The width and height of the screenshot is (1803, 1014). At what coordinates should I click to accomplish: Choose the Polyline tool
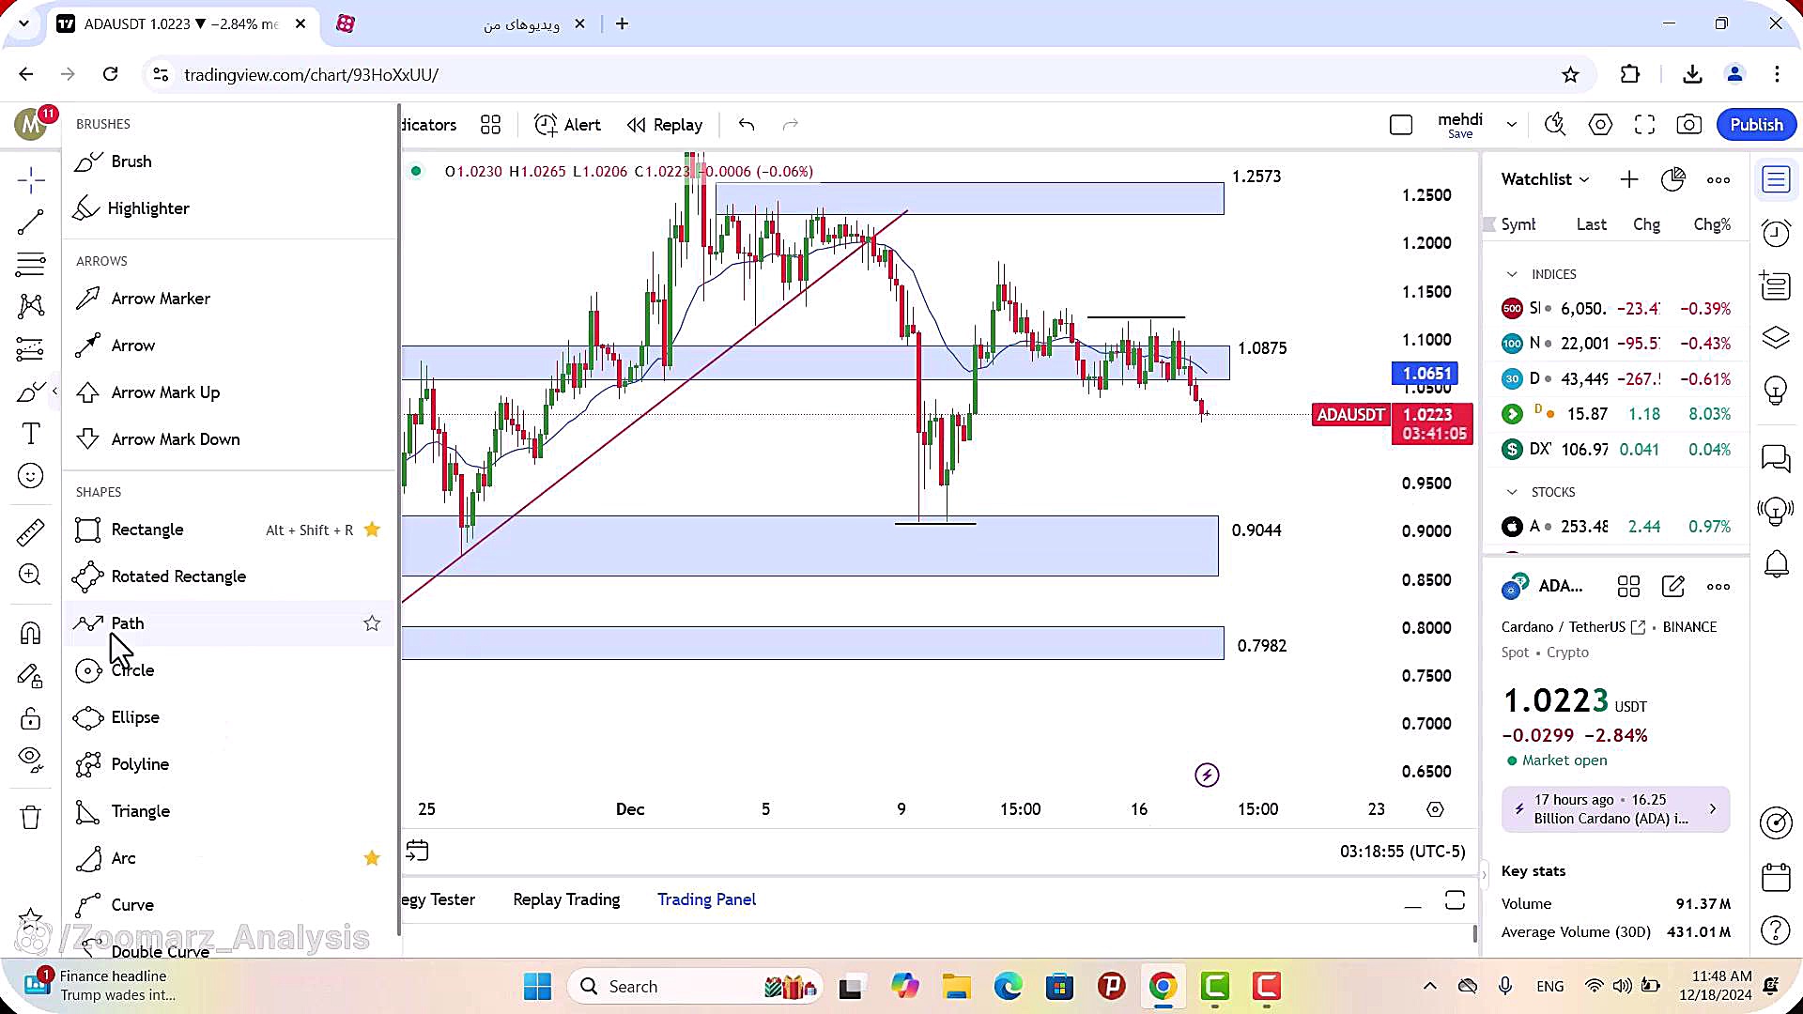[230, 764]
